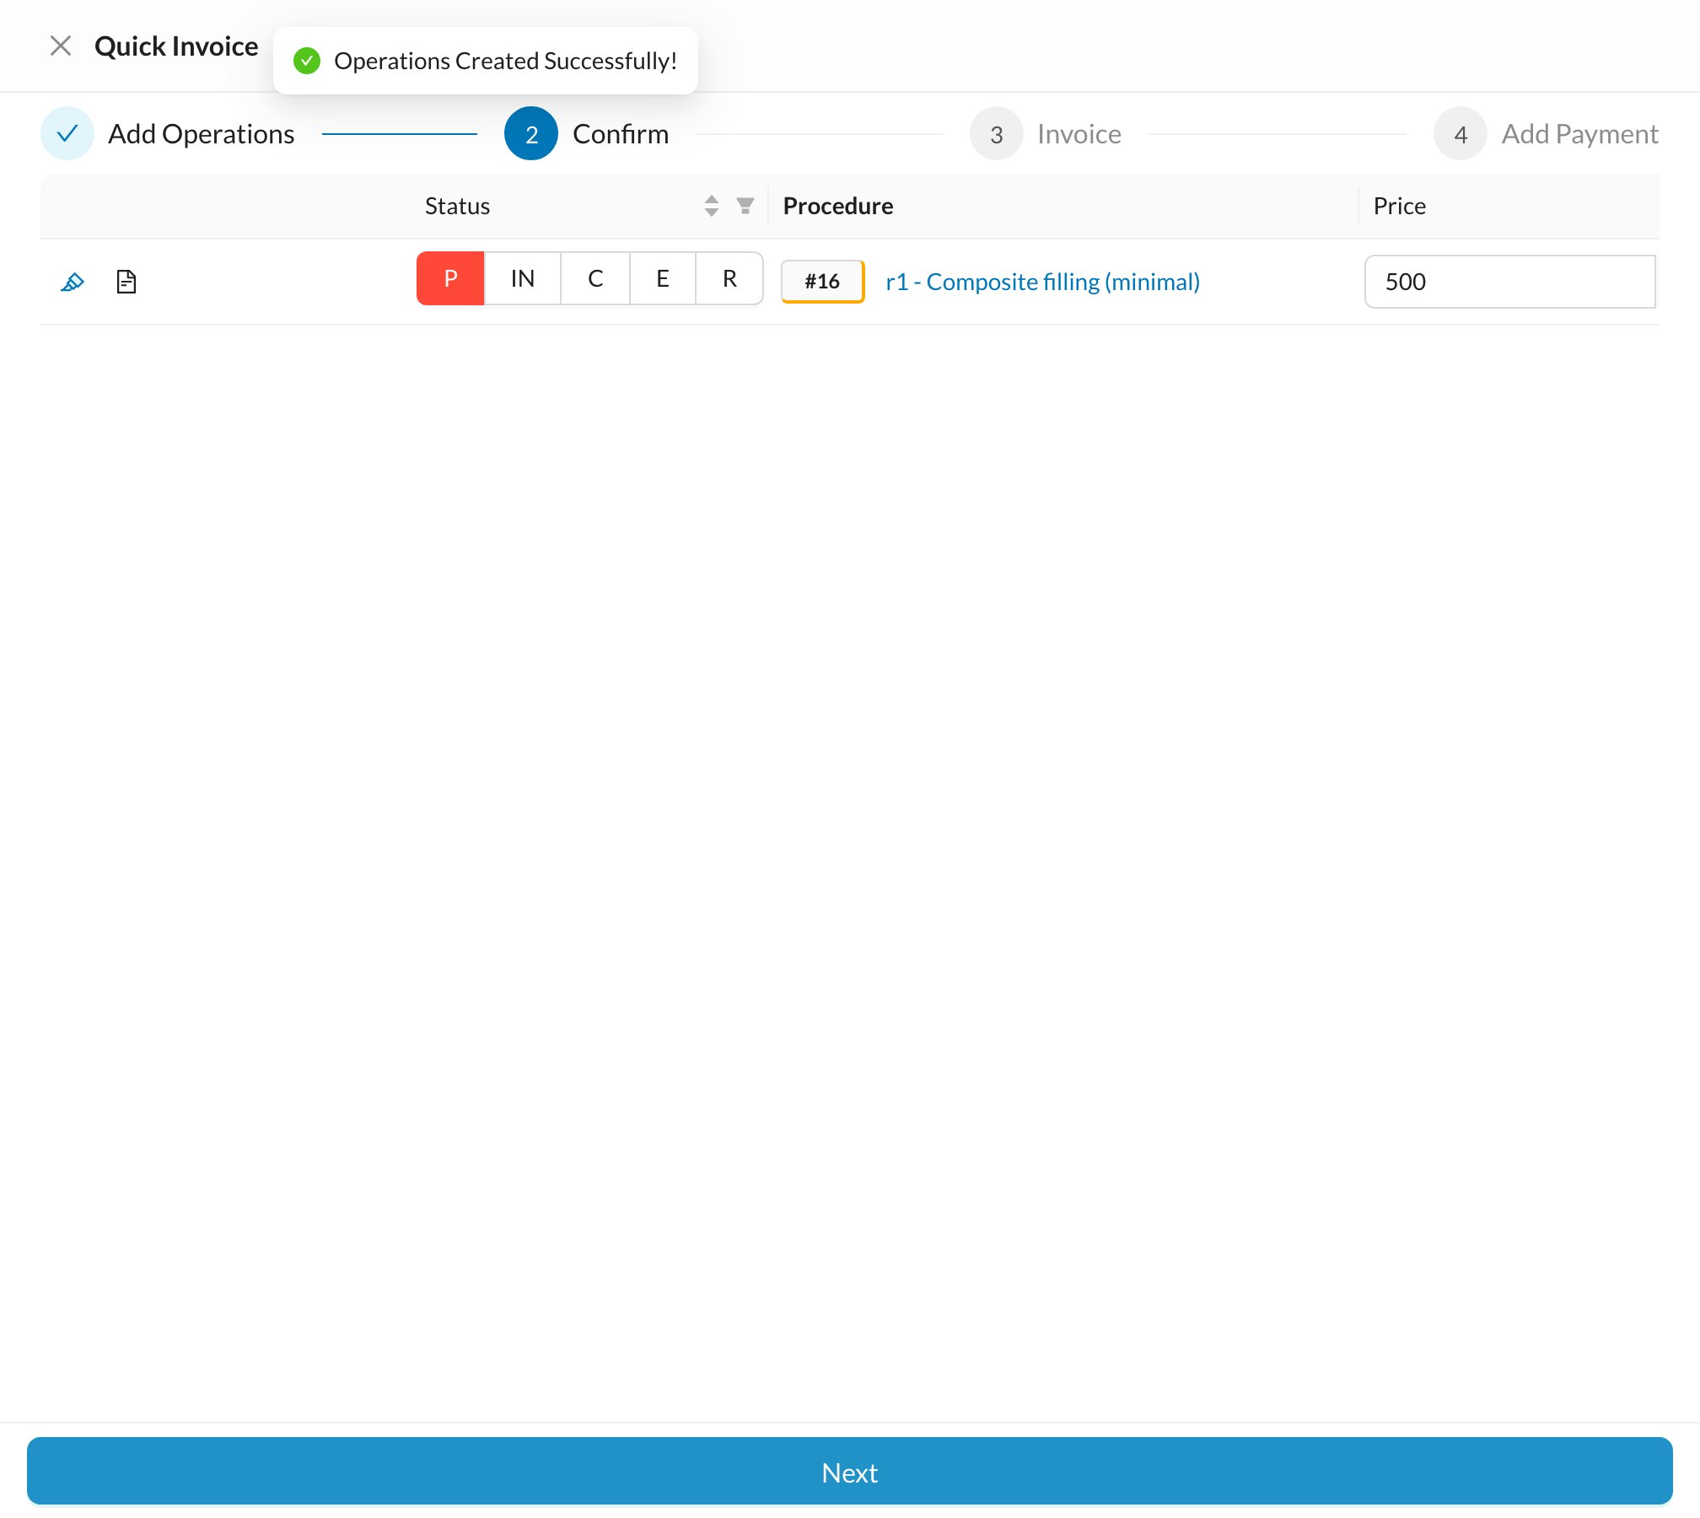Click the Next button
The width and height of the screenshot is (1700, 1518).
[850, 1472]
